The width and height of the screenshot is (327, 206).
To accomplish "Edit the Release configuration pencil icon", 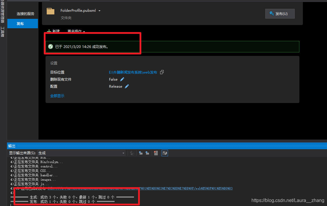I will point(127,86).
